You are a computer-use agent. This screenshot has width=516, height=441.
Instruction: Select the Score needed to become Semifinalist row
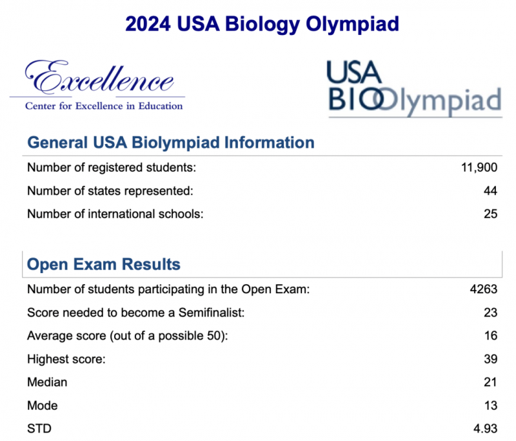coord(262,313)
